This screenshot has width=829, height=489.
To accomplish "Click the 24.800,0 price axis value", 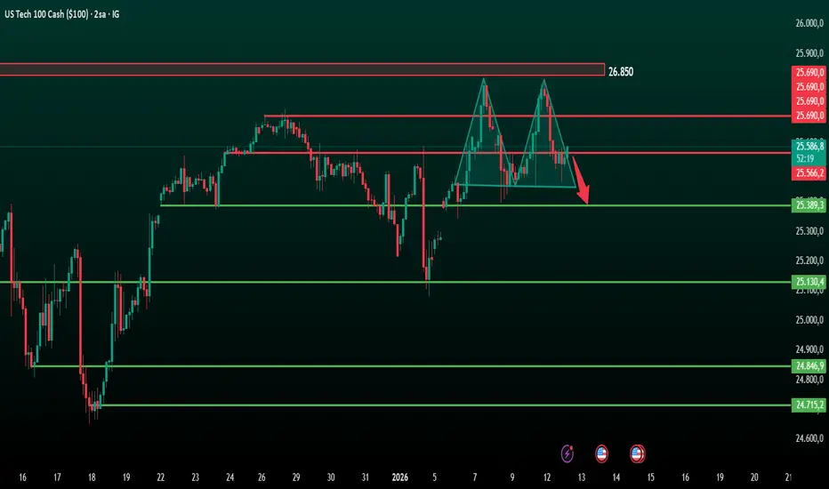I will click(x=809, y=379).
